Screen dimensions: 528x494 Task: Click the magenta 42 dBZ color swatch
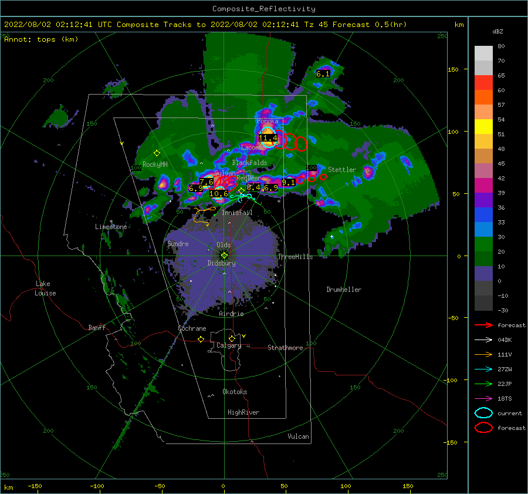pyautogui.click(x=483, y=186)
